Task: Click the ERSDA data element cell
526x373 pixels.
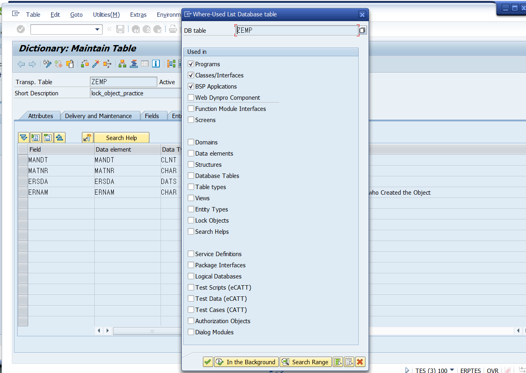Action: [x=127, y=182]
